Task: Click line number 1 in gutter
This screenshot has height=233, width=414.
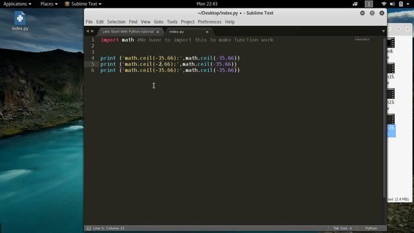Action: point(93,40)
